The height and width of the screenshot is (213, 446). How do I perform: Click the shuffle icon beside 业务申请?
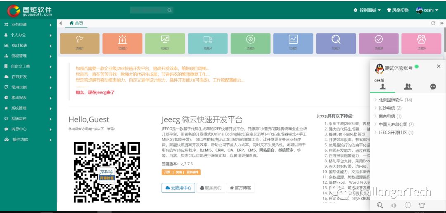(x=6, y=25)
